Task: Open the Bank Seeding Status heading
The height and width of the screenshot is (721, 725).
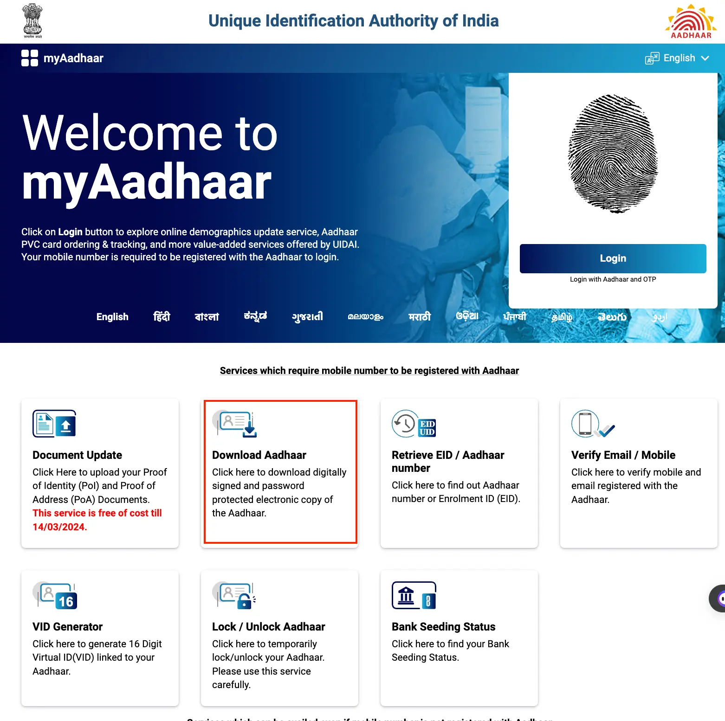Action: tap(443, 627)
